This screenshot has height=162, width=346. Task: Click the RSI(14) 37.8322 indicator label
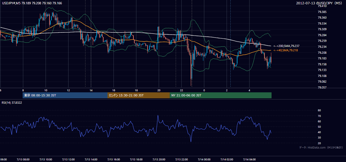(x=12, y=103)
